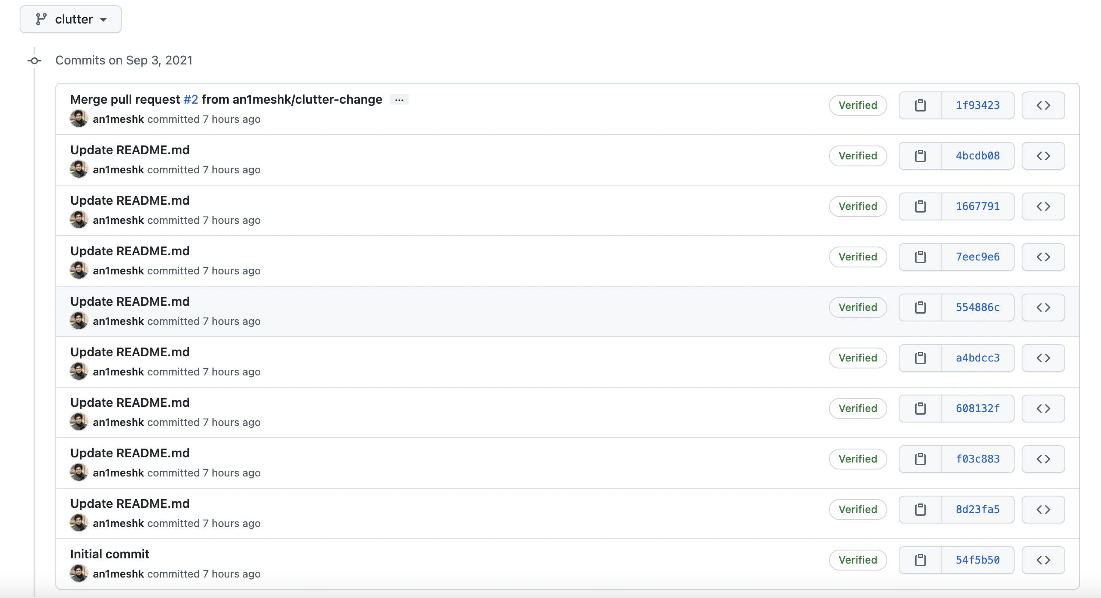Visit an1meshk's profile from the merge commit
This screenshot has height=598, width=1101.
tap(118, 119)
